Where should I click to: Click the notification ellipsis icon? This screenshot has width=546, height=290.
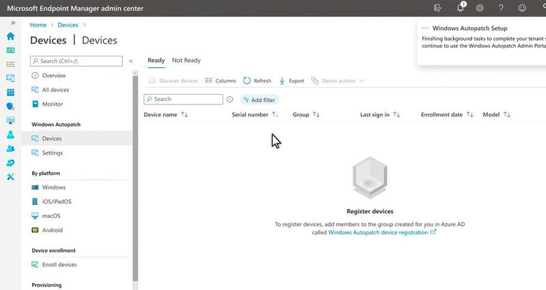click(425, 29)
